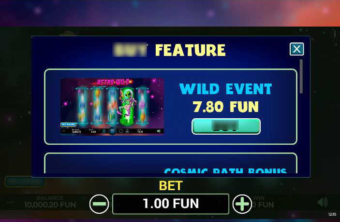
Task: Click the green button under 7.80 FUN
Action: point(226,126)
